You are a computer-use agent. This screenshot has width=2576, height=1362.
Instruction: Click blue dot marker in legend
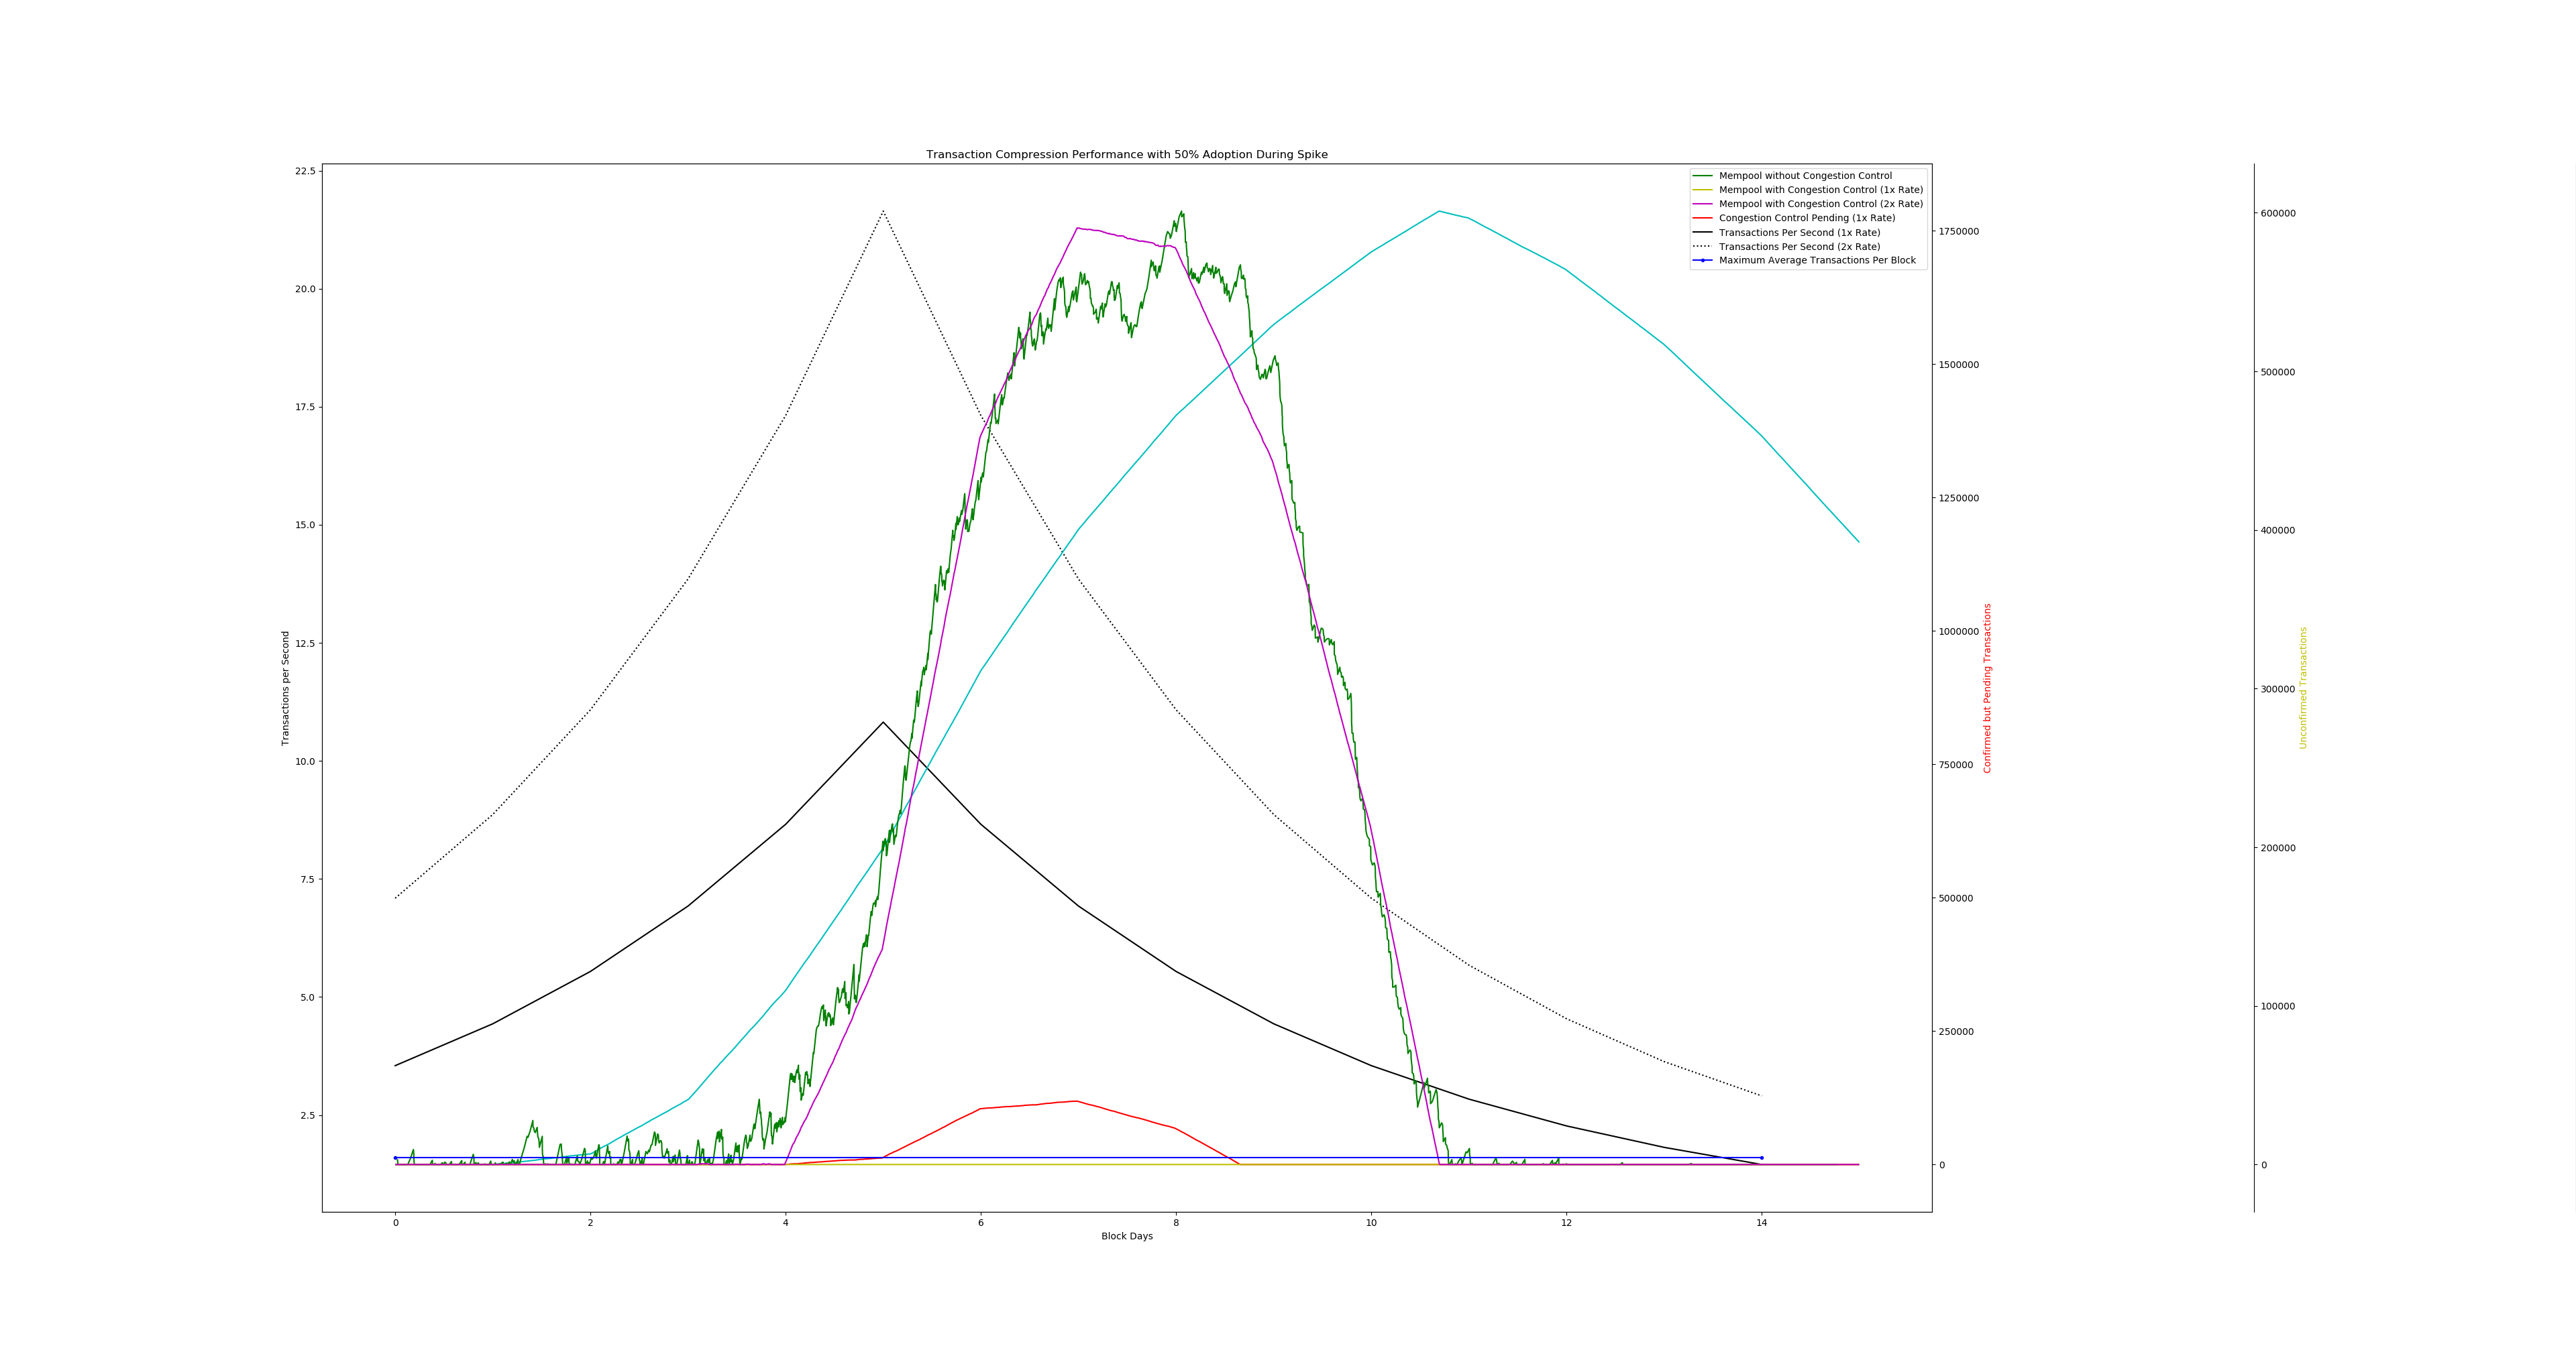[x=1702, y=261]
